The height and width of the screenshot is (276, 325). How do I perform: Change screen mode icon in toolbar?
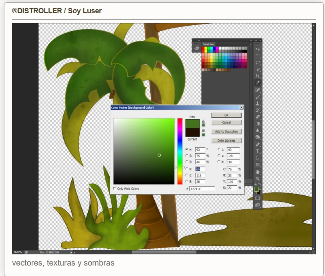pyautogui.click(x=257, y=205)
